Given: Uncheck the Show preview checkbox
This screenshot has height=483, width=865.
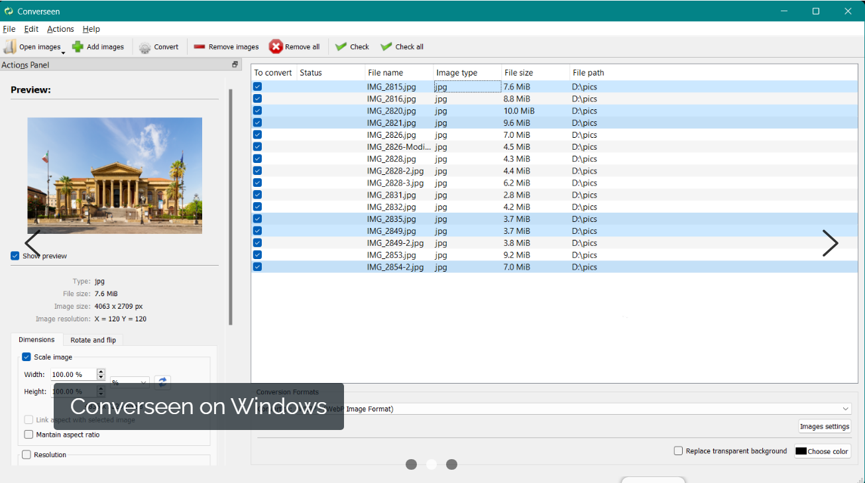Looking at the screenshot, I should pyautogui.click(x=15, y=256).
